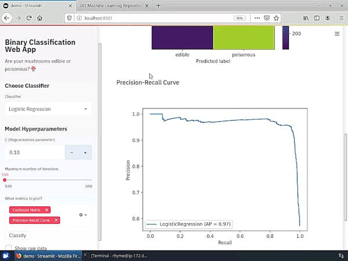Reset the 90% zoom level badge
Image resolution: width=348 pixels, height=261 pixels.
tap(240, 18)
